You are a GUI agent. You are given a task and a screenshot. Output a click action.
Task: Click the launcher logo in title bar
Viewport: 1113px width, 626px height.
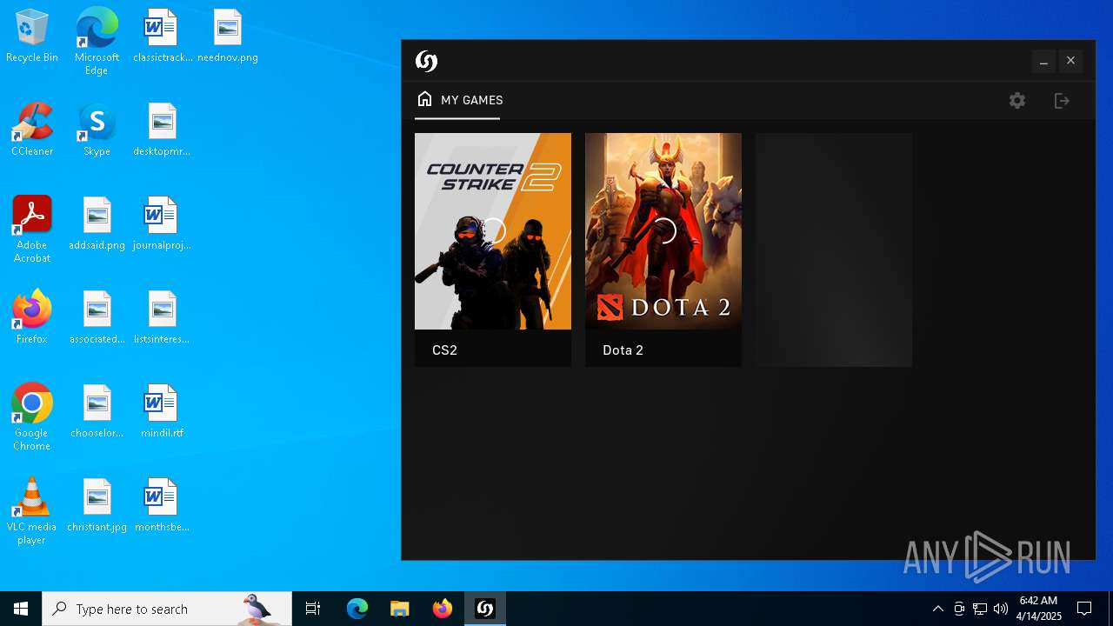point(426,61)
